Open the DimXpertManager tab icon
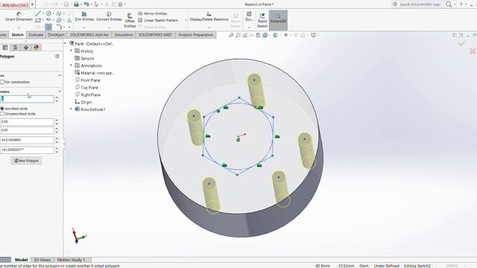Image resolution: width=477 pixels, height=268 pixels. (x=26, y=48)
